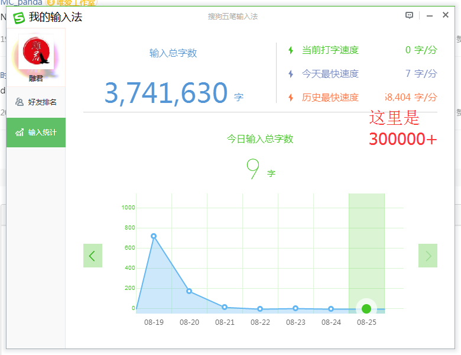Select the 08-20 data point on chart
The image size is (461, 355).
[x=189, y=291]
